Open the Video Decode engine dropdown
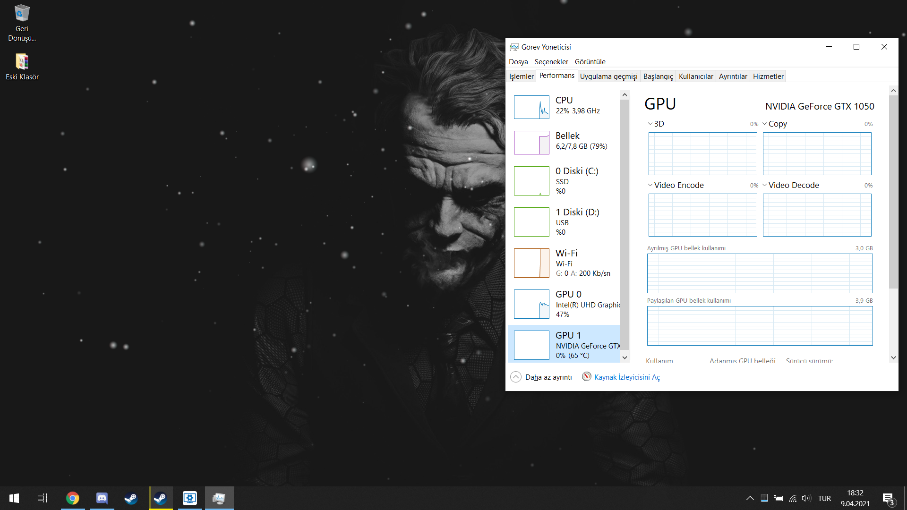This screenshot has width=907, height=510. (765, 185)
